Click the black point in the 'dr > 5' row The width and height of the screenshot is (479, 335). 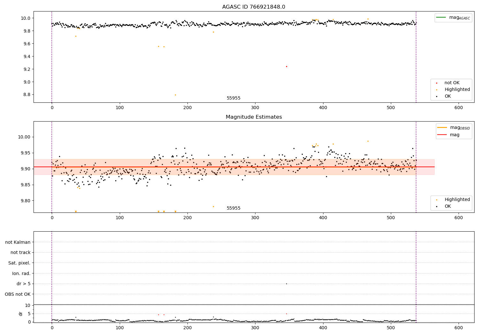click(x=286, y=284)
